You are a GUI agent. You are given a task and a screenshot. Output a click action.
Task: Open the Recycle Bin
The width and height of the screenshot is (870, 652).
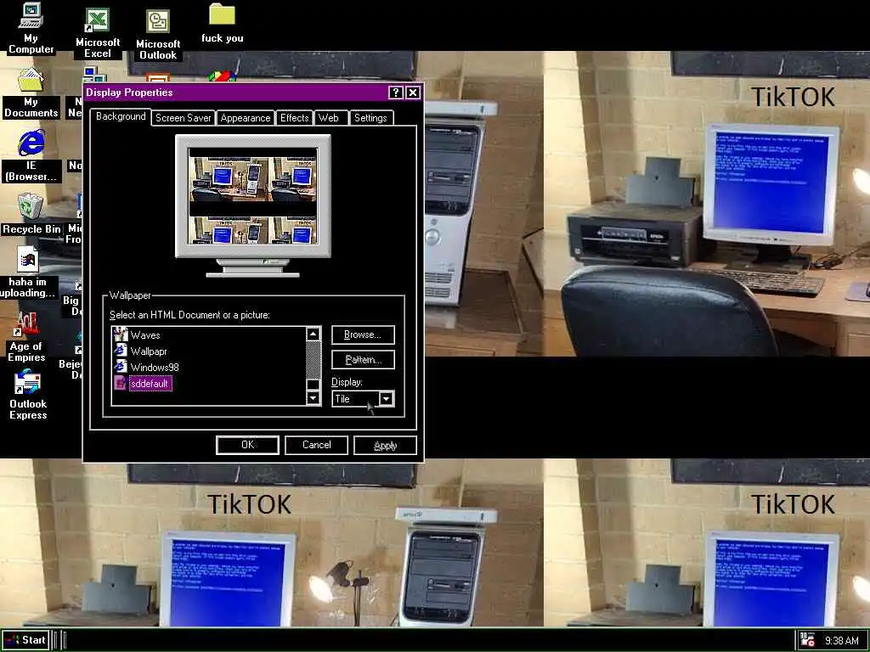(31, 213)
